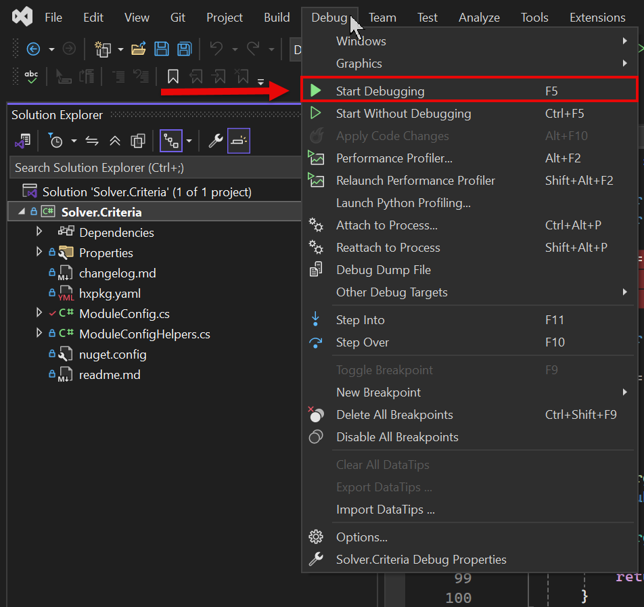
Task: Choose Step Over from Debug menu
Action: 469,342
